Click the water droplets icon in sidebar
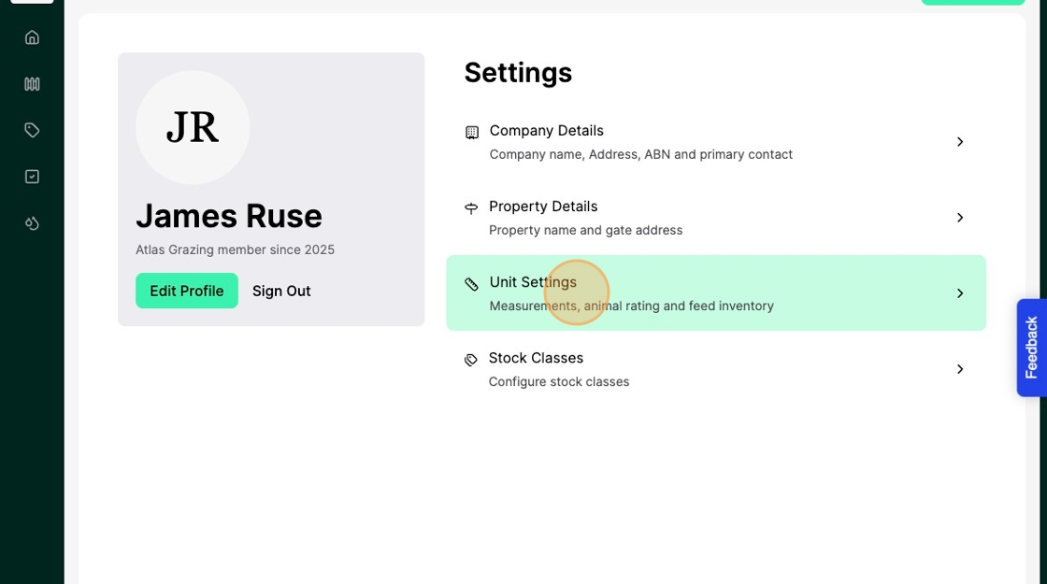 32,223
